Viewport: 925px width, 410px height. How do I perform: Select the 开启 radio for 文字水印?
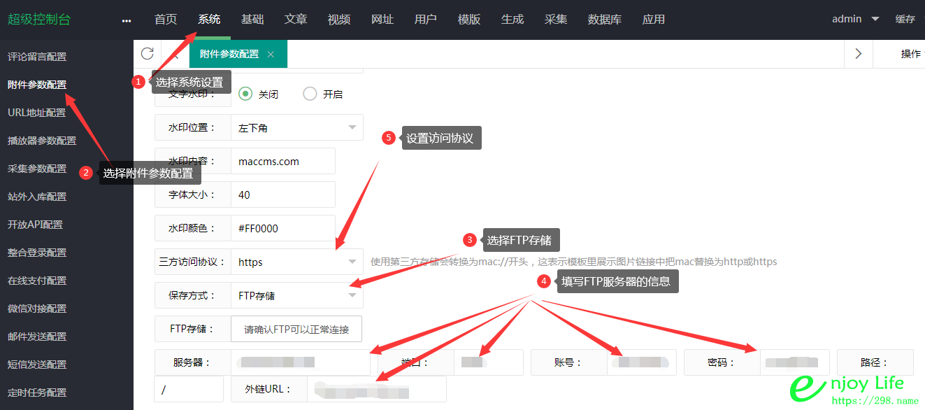click(x=310, y=93)
